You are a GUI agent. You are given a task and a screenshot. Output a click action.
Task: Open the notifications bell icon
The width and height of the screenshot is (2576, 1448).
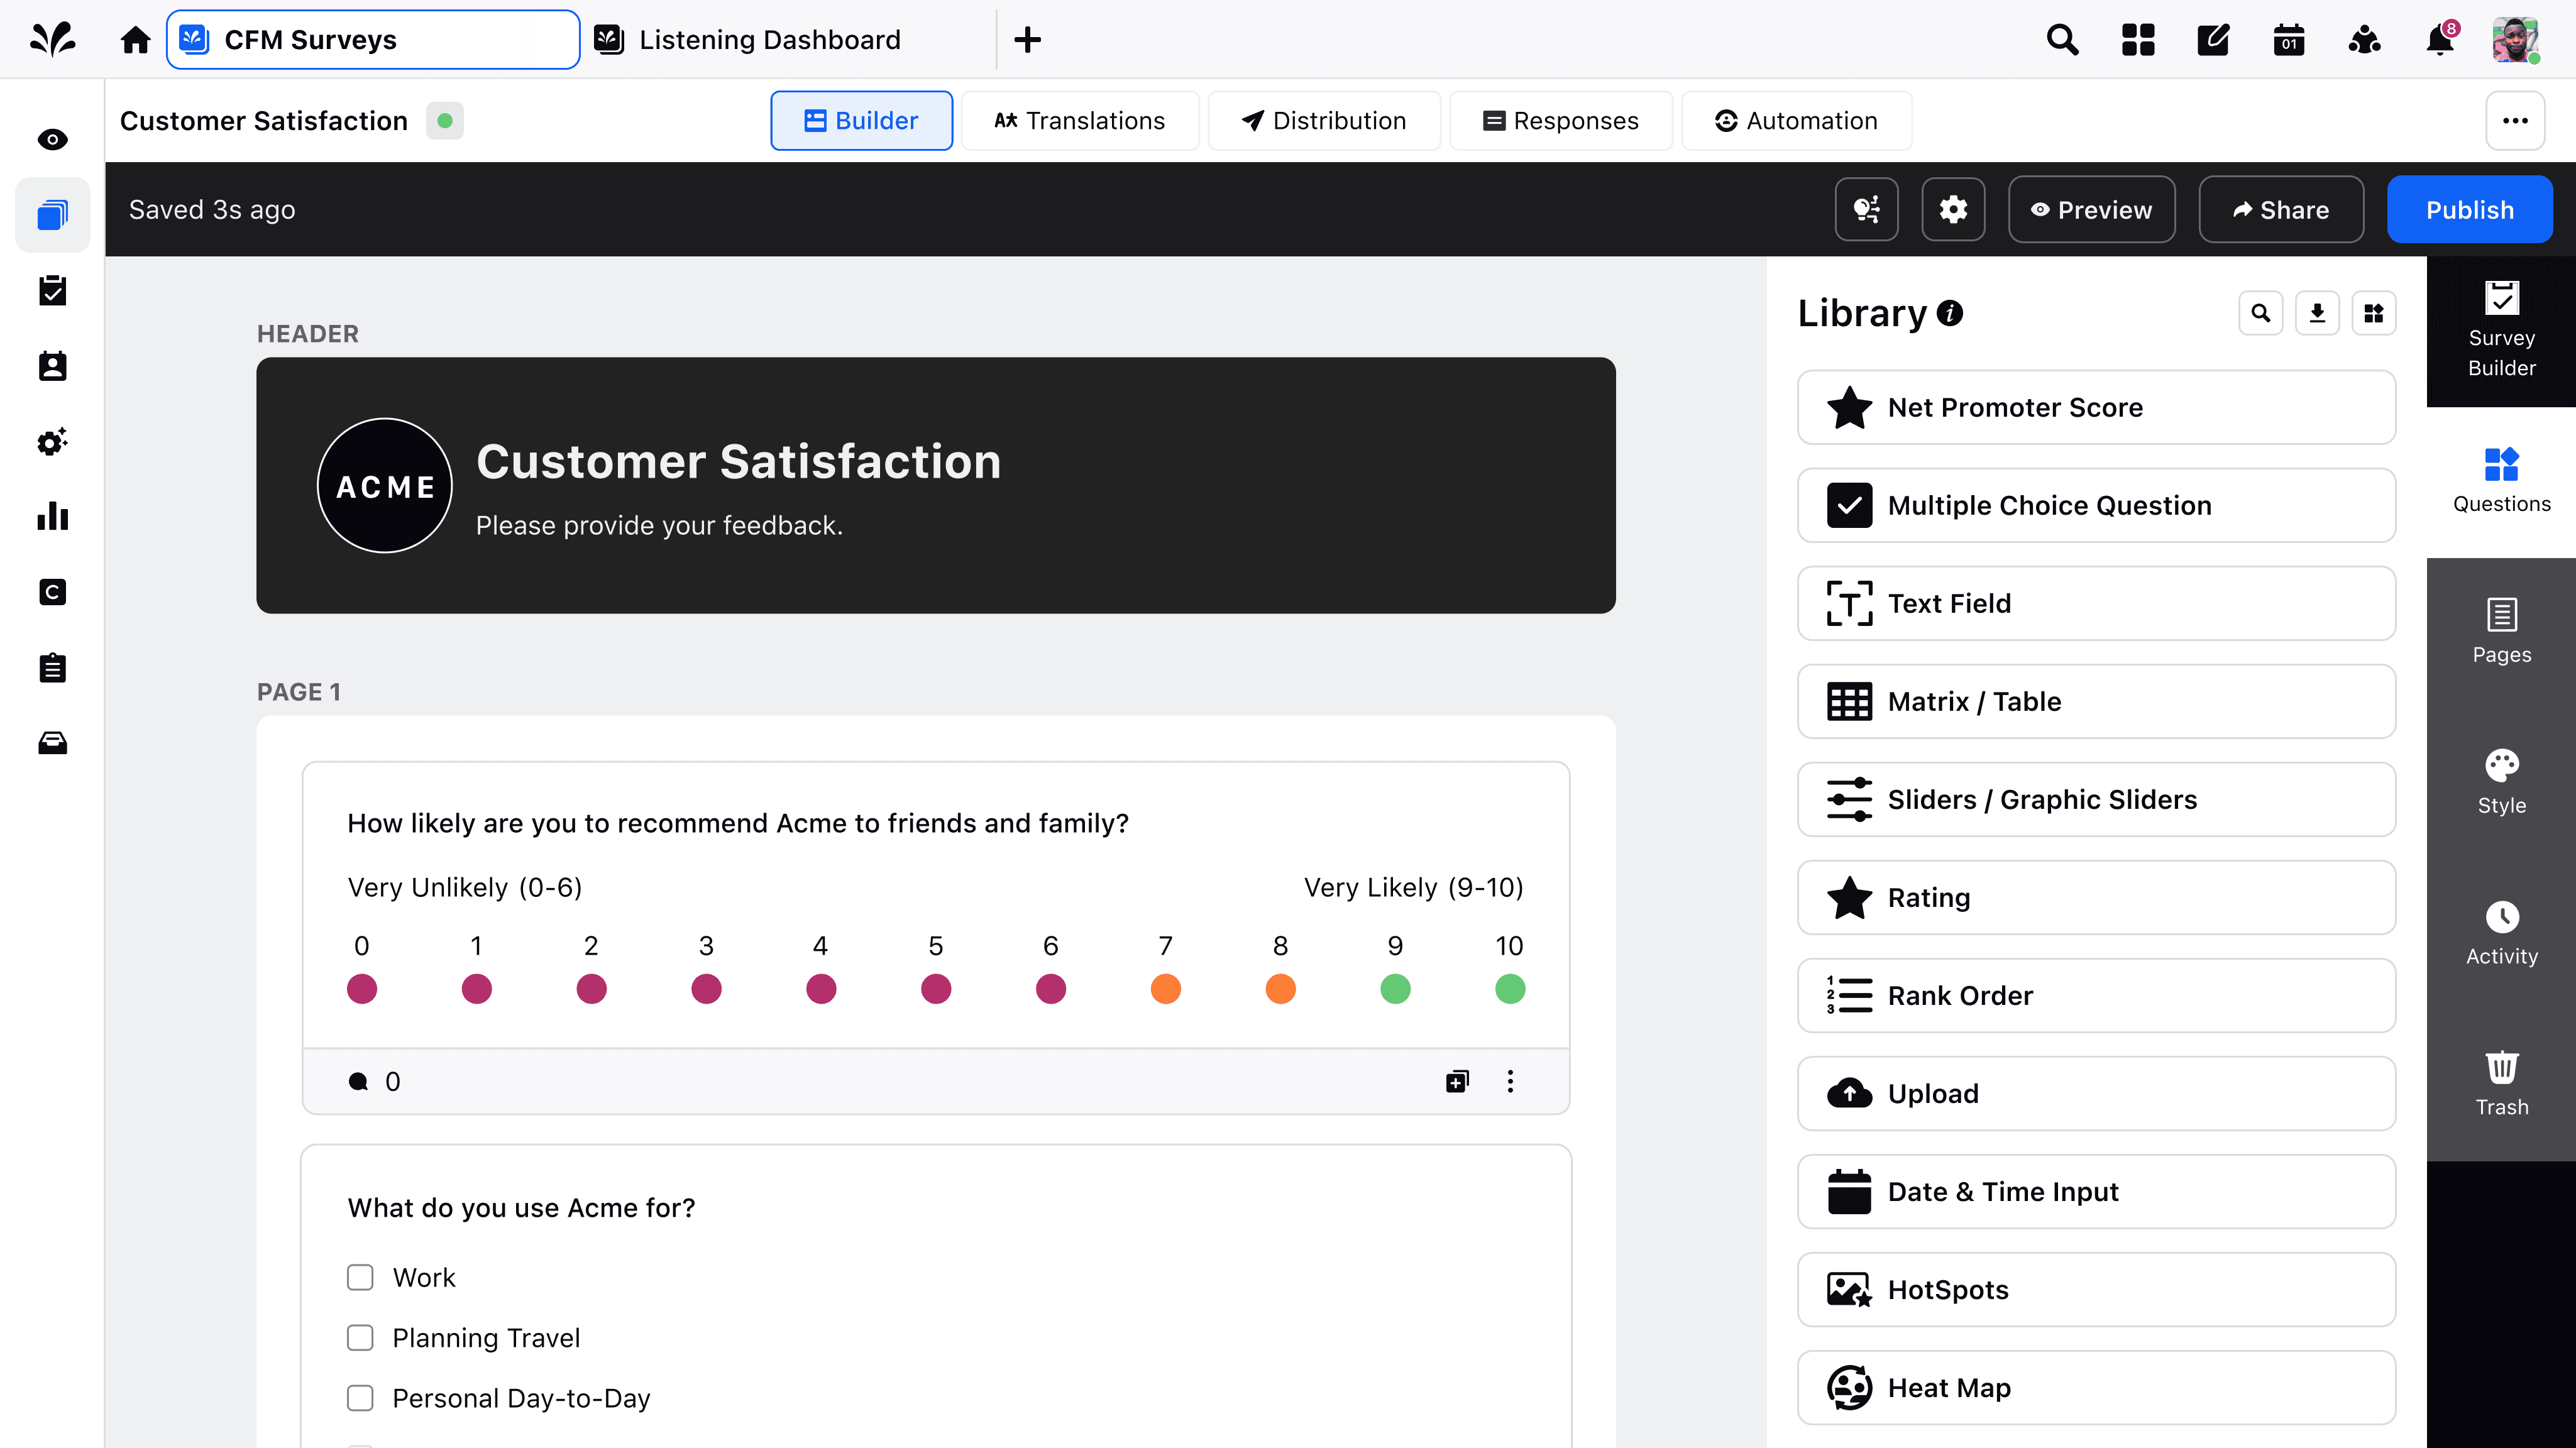tap(2439, 40)
